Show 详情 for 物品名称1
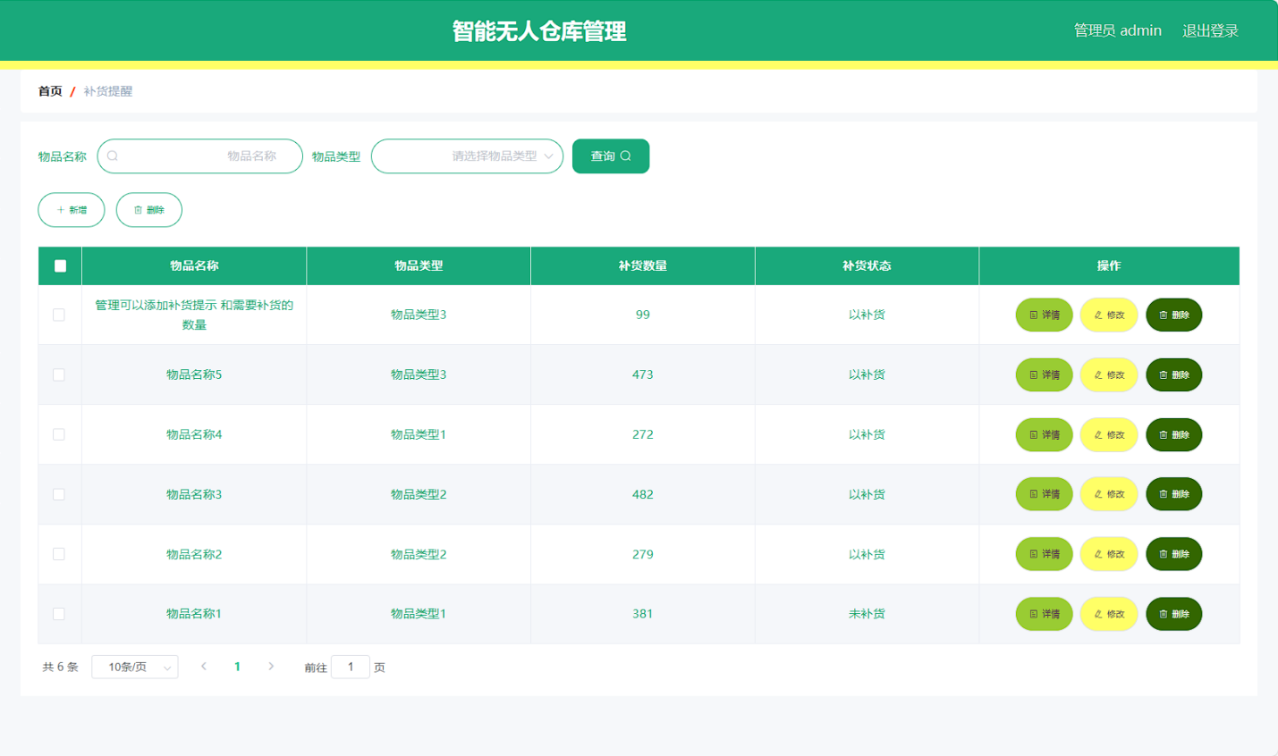 pyautogui.click(x=1044, y=614)
